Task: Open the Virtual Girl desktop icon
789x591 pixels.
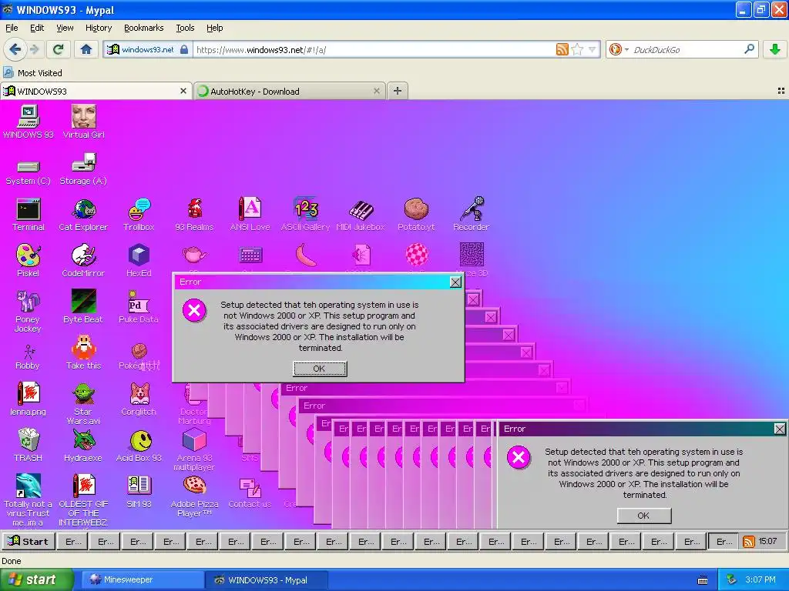Action: click(x=83, y=121)
